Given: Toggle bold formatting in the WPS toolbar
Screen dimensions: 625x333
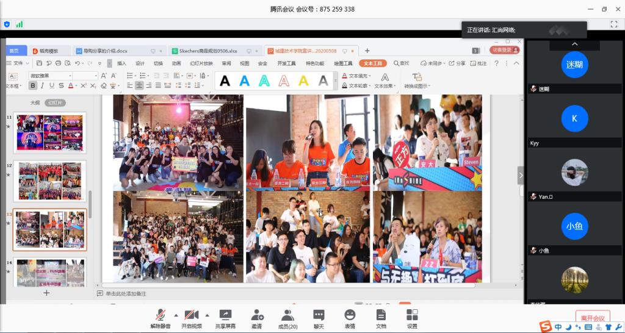Looking at the screenshot, I should pos(33,85).
